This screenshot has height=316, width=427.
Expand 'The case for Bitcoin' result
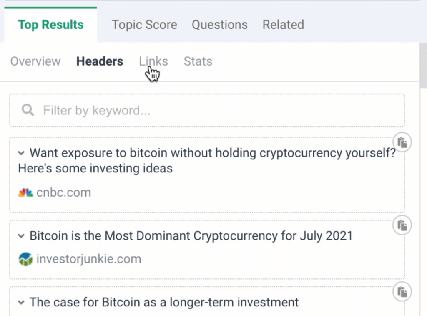point(21,302)
